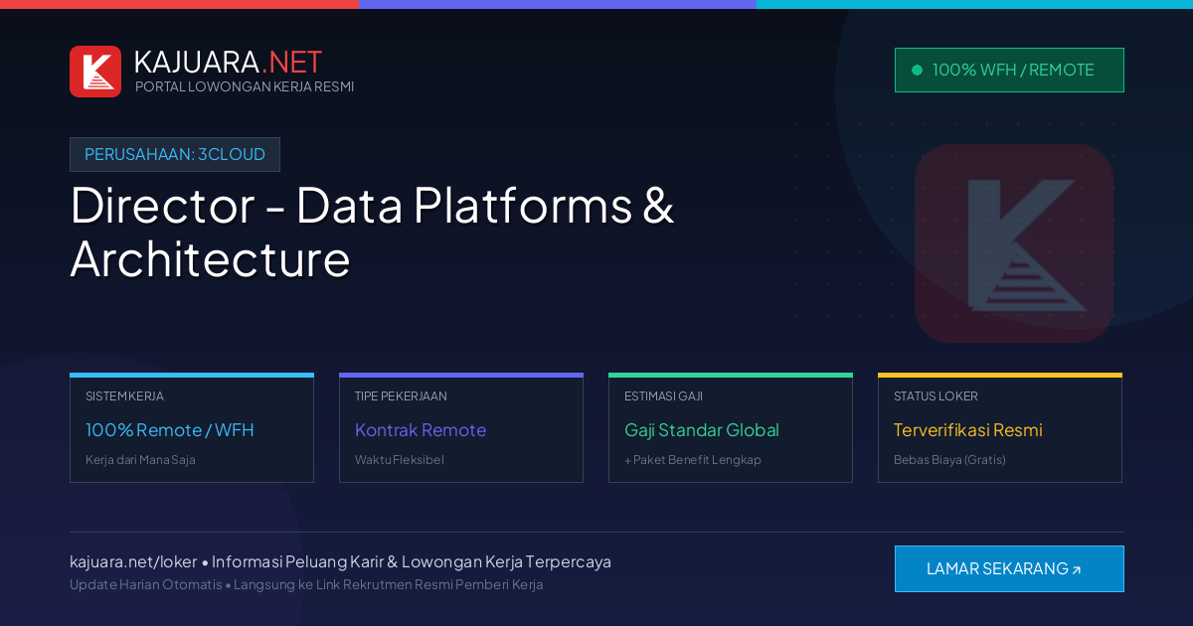Click the + Paket Benefit Lengkap text
This screenshot has height=626, width=1193.
point(693,460)
